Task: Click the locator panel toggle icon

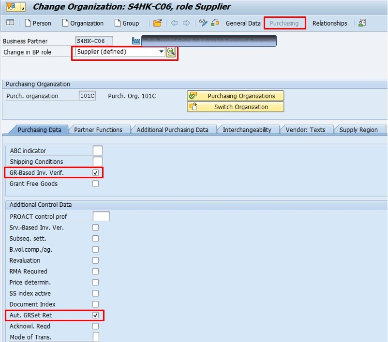Action: tap(10, 23)
